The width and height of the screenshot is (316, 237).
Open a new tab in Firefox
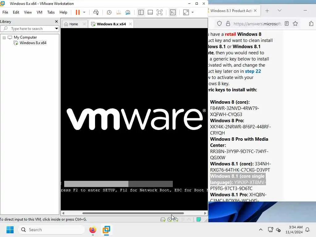point(267,11)
